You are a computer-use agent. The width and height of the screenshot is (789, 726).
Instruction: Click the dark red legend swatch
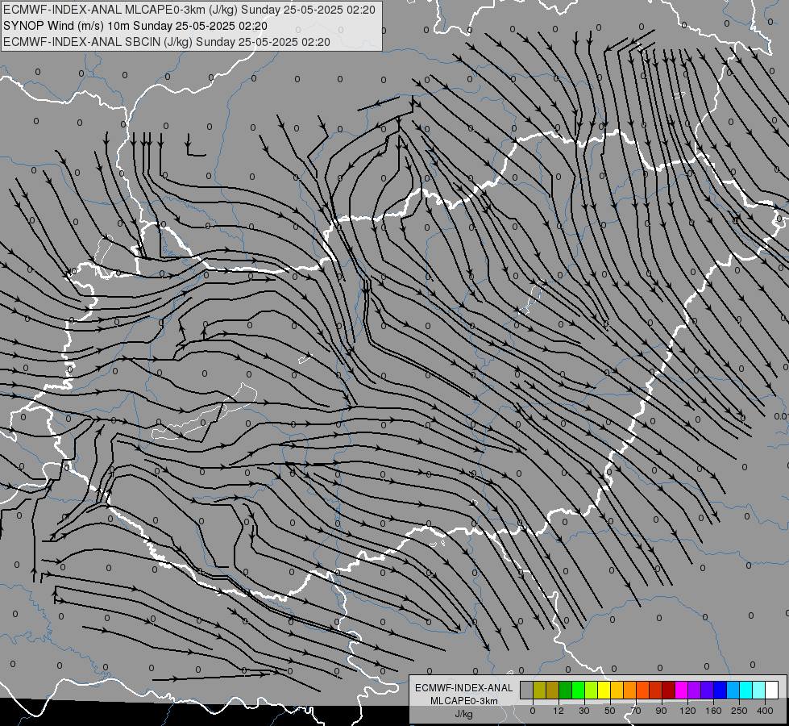pos(668,690)
